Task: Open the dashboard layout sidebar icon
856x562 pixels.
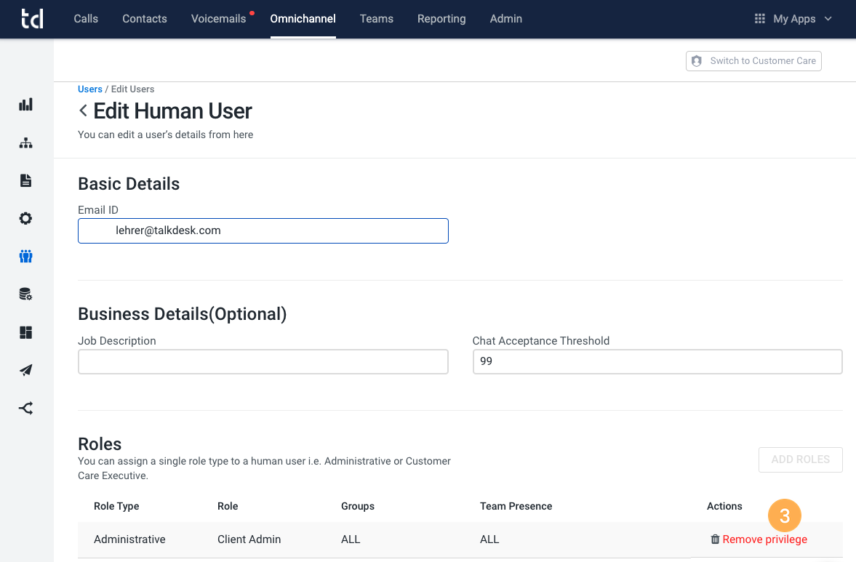Action: coord(25,332)
